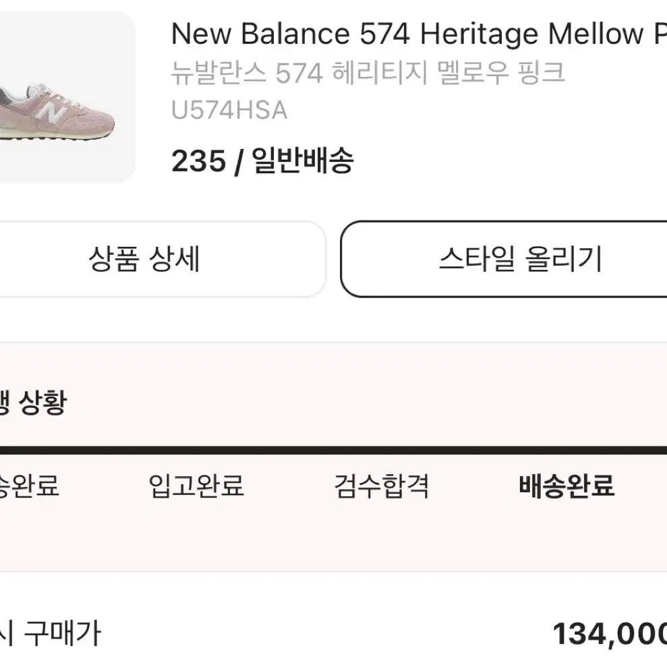
Task: Open the New Balance 574 Heritage title
Action: coord(419,33)
